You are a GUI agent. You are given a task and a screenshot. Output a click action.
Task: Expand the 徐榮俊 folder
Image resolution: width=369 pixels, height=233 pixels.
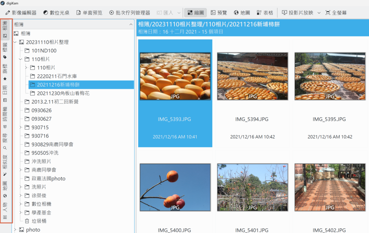pos(21,195)
